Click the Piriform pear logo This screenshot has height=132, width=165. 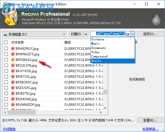156,19
